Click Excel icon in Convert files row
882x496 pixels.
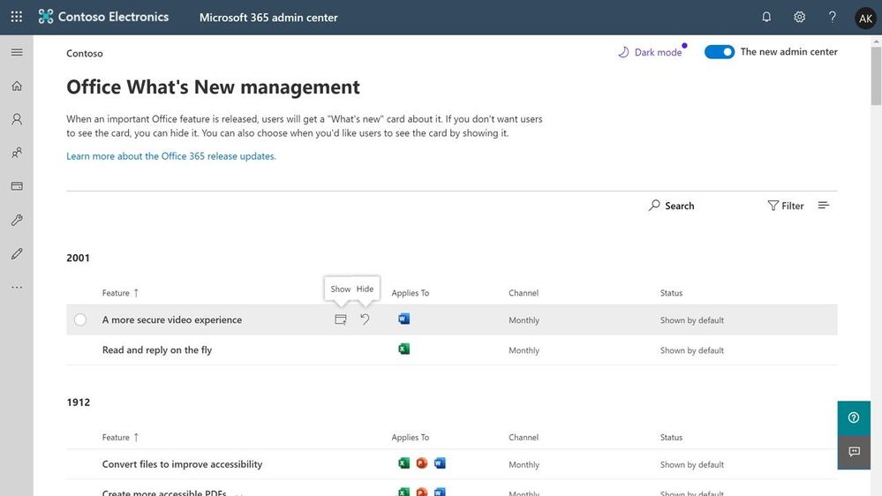tap(403, 462)
